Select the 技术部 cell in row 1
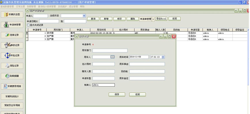250x114 pixels. point(58,33)
